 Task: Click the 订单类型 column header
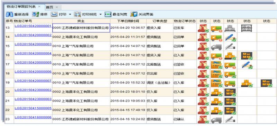coord(160,21)
